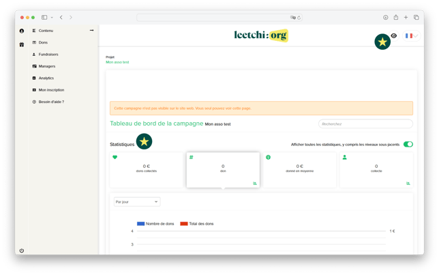439x275 pixels.
Task: Click the power logout icon
Action: [x=22, y=250]
